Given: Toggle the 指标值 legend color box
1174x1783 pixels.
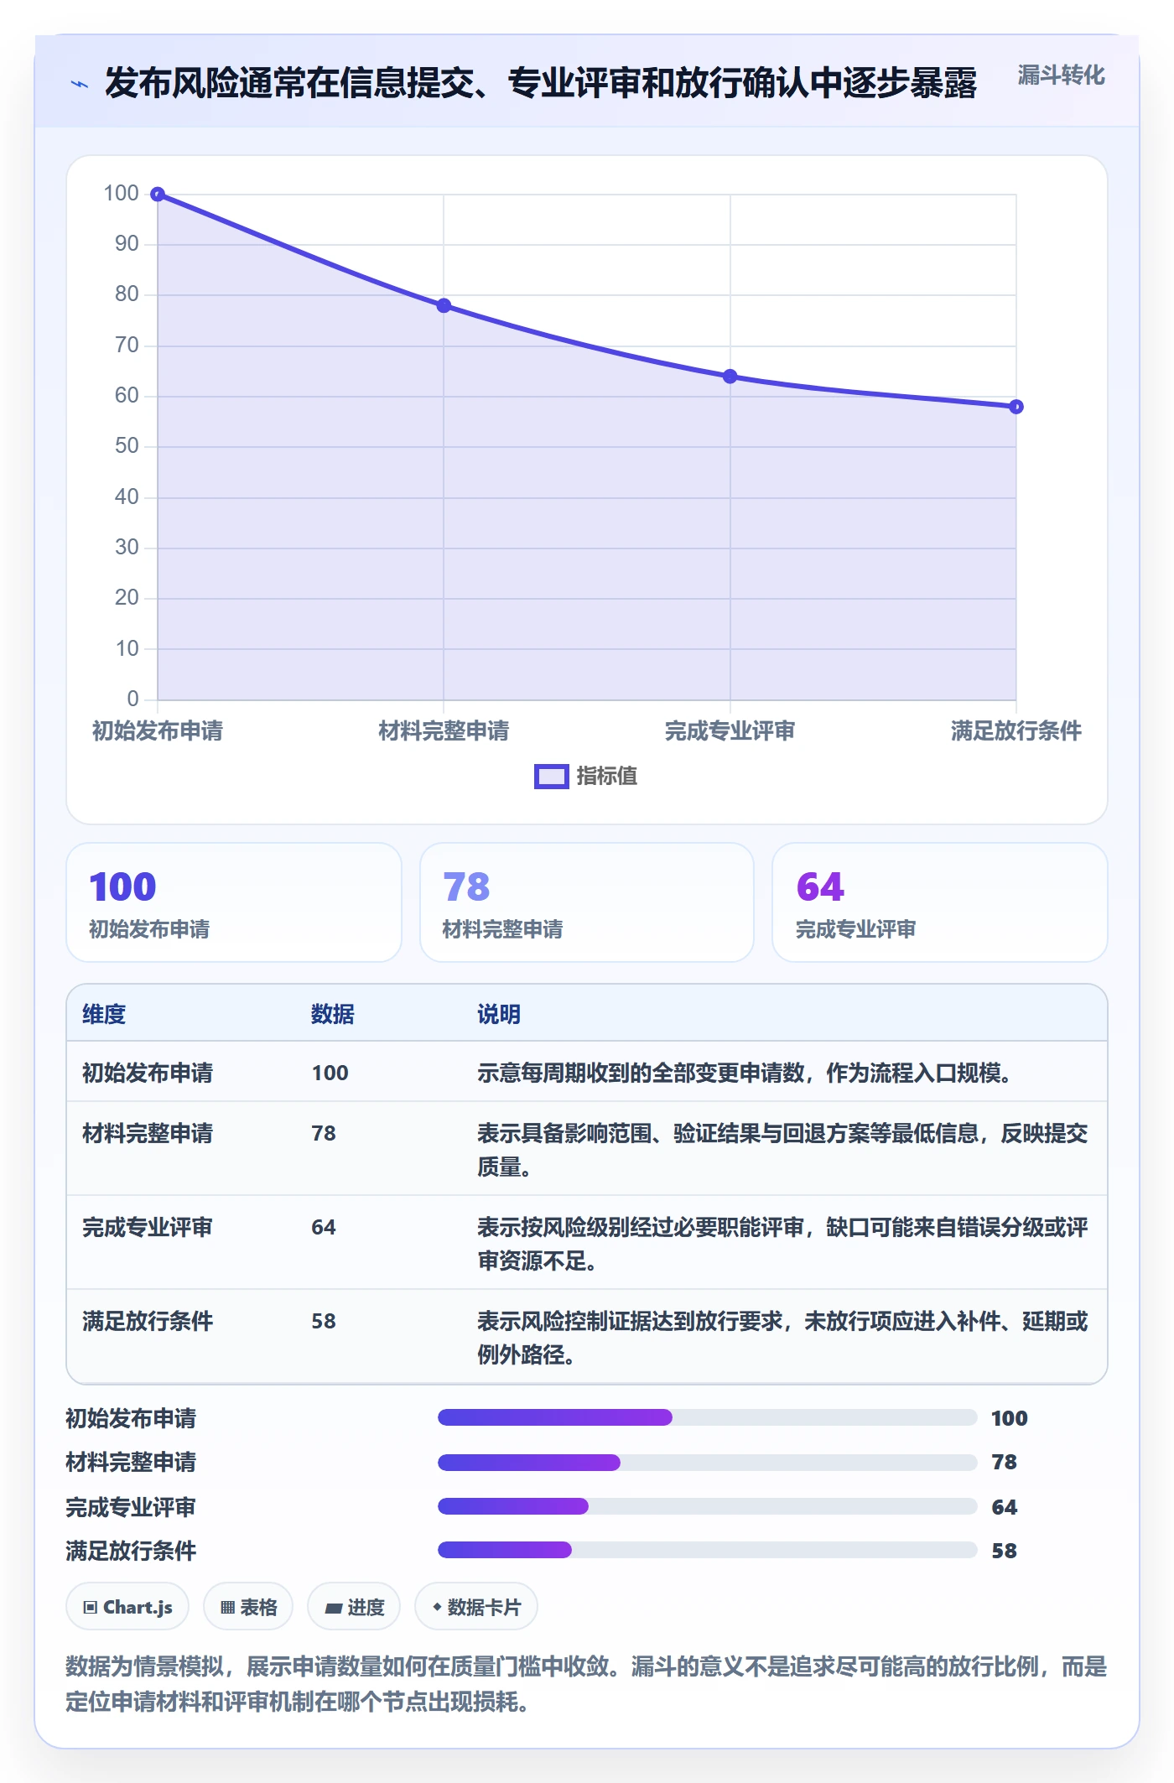Looking at the screenshot, I should tap(552, 777).
